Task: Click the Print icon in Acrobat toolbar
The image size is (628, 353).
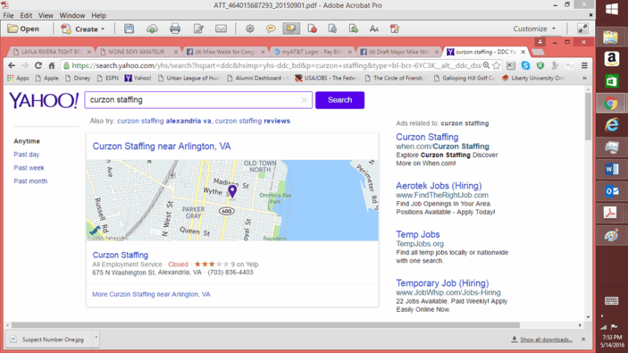Action: pyautogui.click(x=175, y=28)
